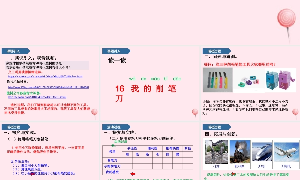The height and width of the screenshot is (180, 300).
Task: Click the 课题引入 tag above 读一读
Action: (116, 51)
